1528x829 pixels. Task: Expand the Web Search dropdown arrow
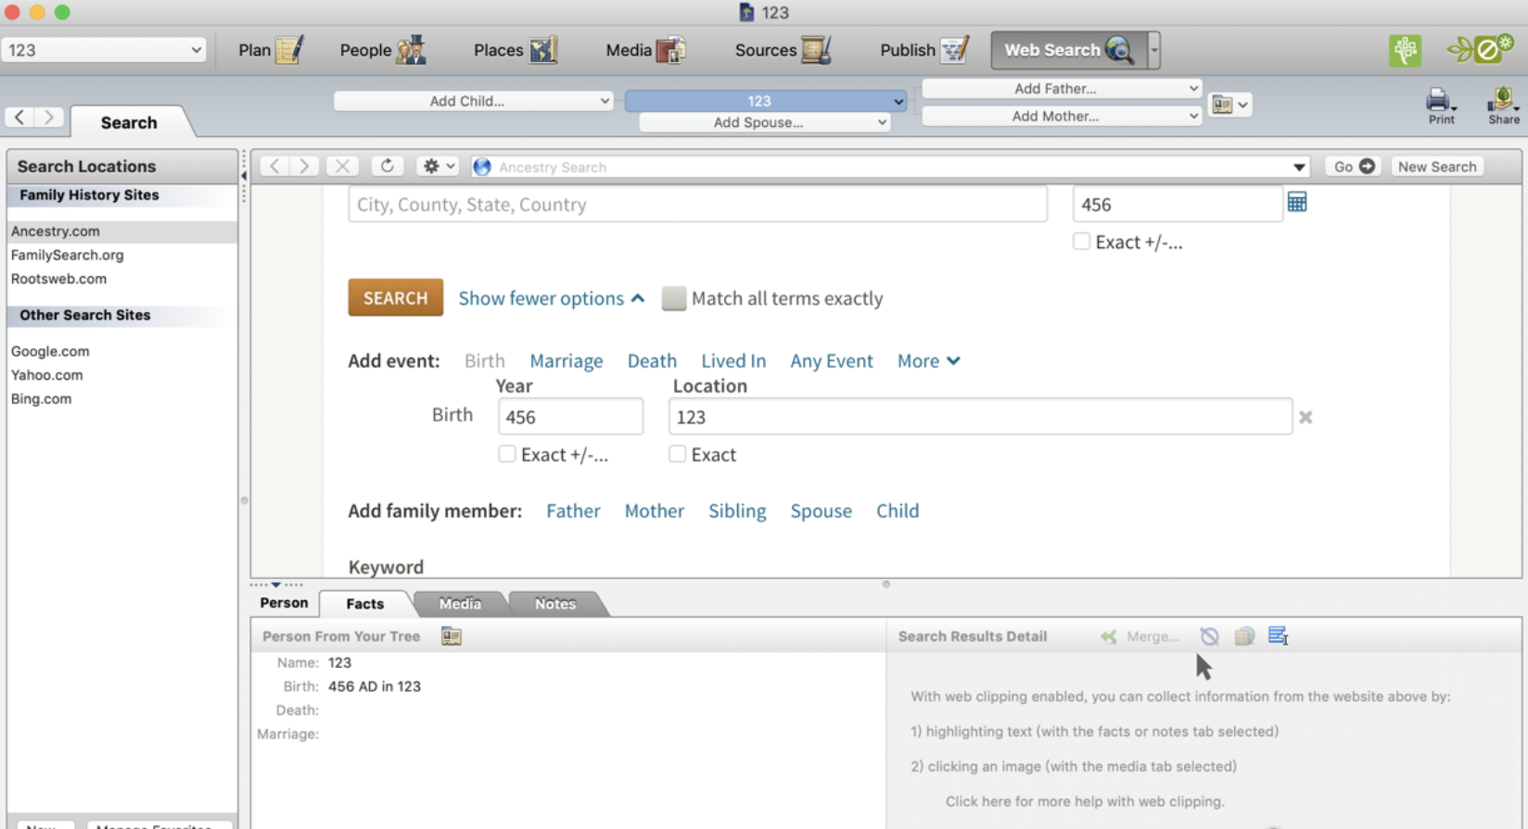point(1154,50)
